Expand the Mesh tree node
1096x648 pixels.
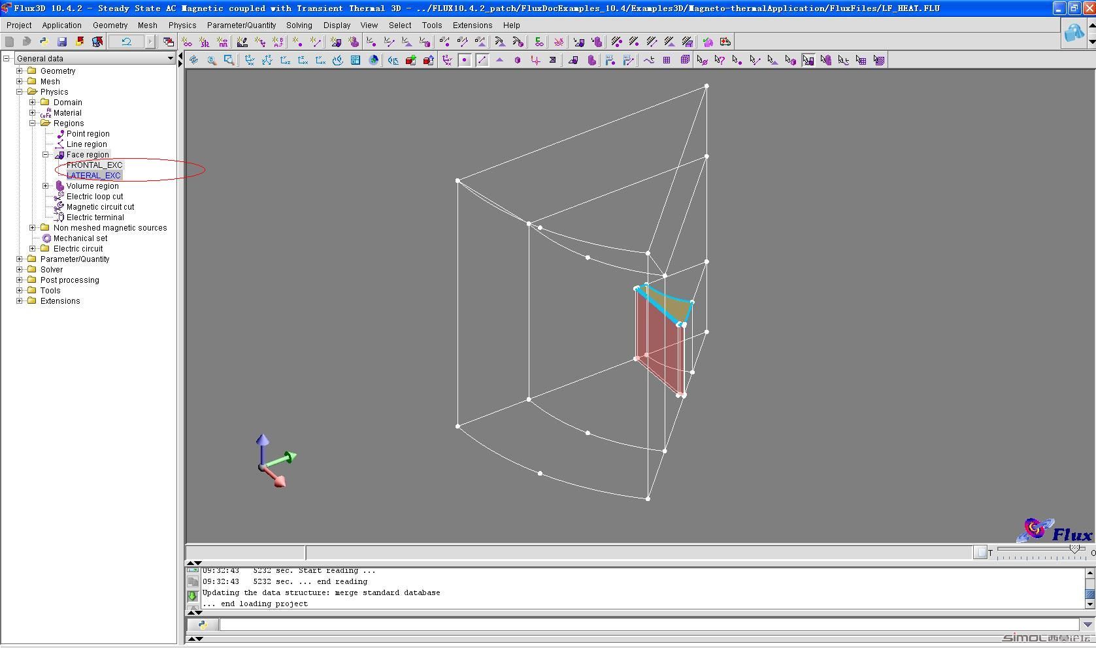tap(20, 82)
